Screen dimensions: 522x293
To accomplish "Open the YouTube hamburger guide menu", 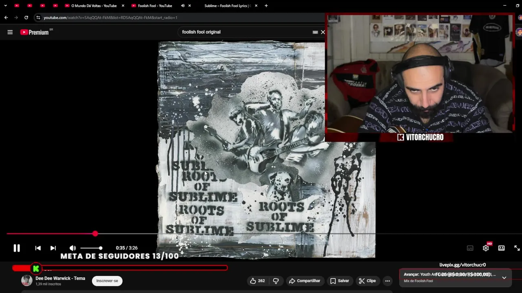I will 10,32.
